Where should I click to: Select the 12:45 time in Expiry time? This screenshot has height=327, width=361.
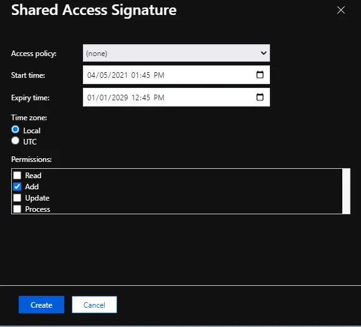pos(141,98)
